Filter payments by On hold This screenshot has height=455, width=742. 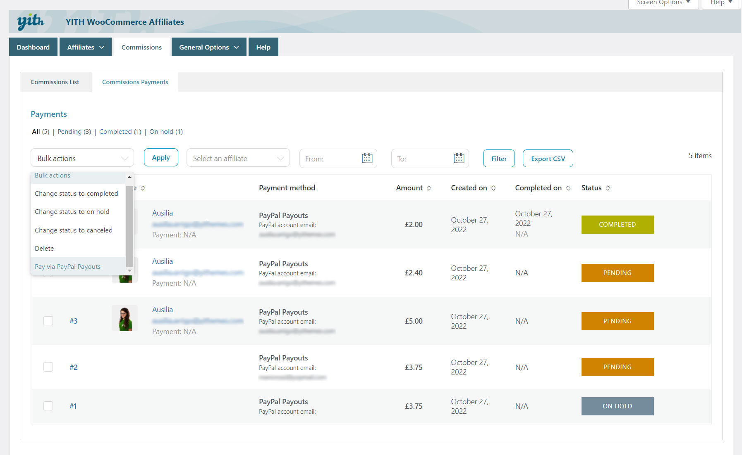161,131
